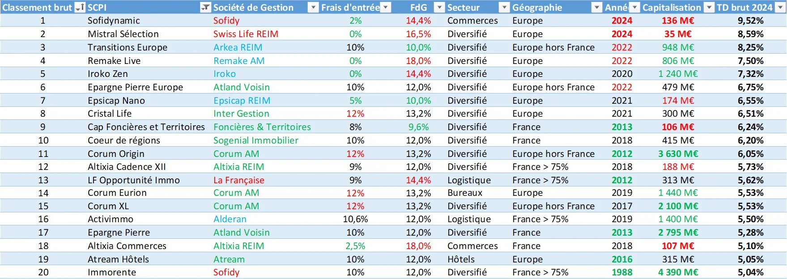Image resolution: width=787 pixels, height=279 pixels.
Task: Open the Géographie column filter
Action: coord(596,8)
